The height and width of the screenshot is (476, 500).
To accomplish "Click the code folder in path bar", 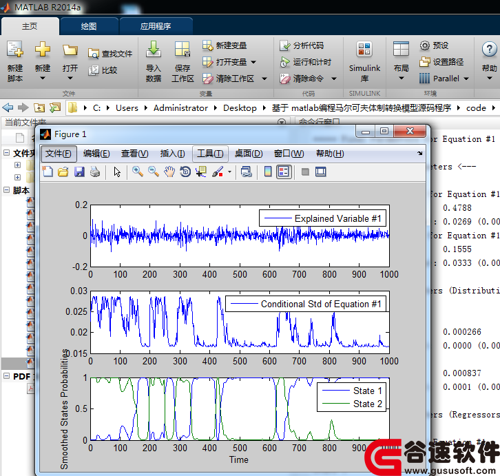I will 476,108.
